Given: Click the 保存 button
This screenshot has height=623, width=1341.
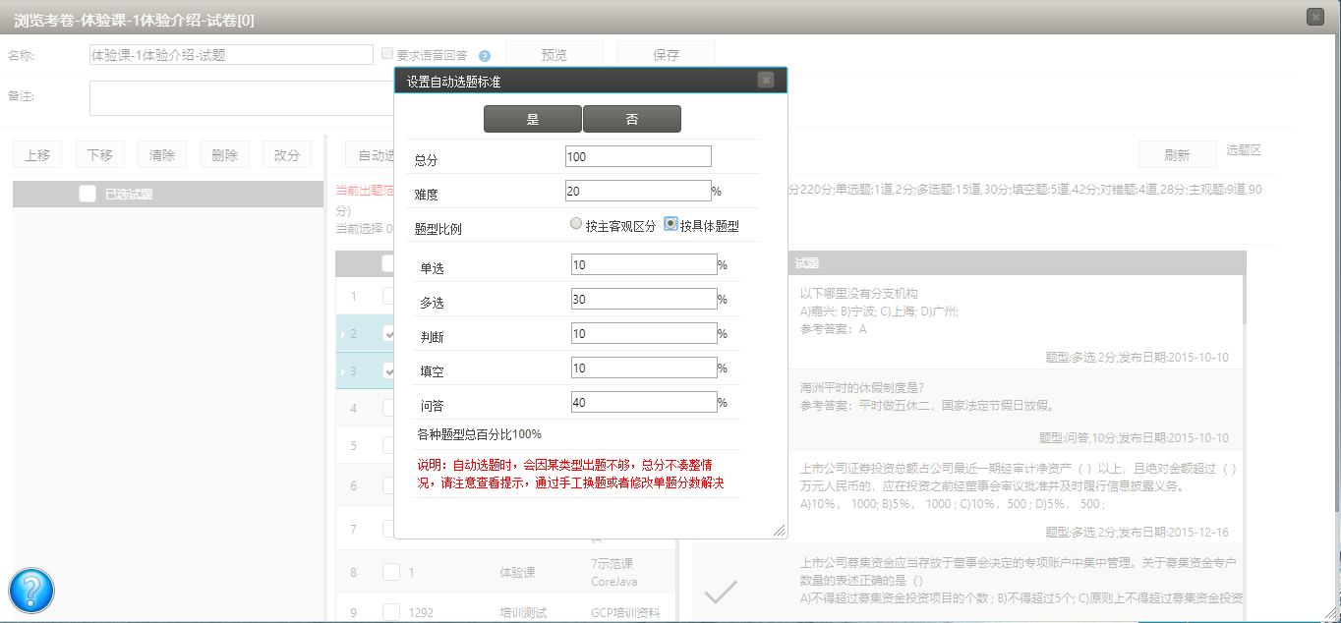Looking at the screenshot, I should click(666, 55).
